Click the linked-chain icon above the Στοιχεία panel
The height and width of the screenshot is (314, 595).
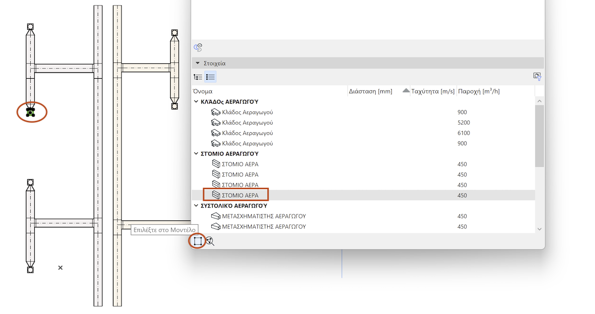click(x=198, y=48)
